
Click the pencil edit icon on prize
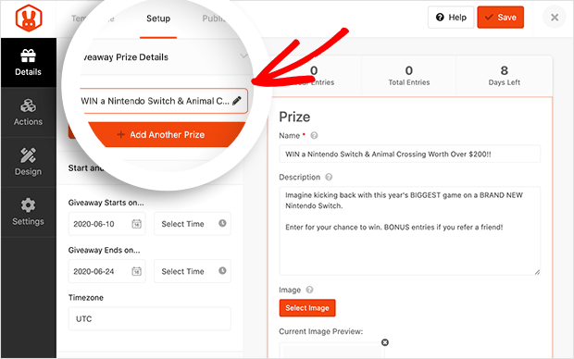point(237,101)
